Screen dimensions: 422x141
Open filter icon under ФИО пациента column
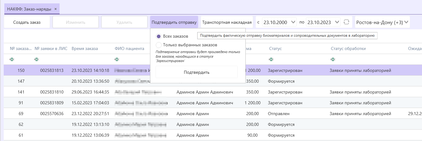117,59
